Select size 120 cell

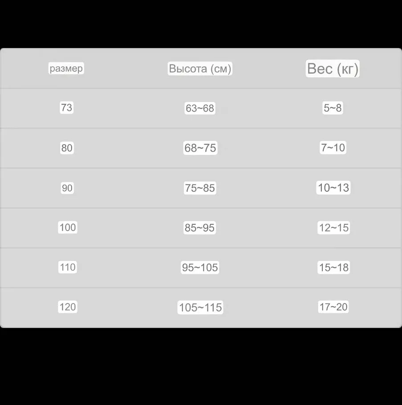pyautogui.click(x=68, y=307)
